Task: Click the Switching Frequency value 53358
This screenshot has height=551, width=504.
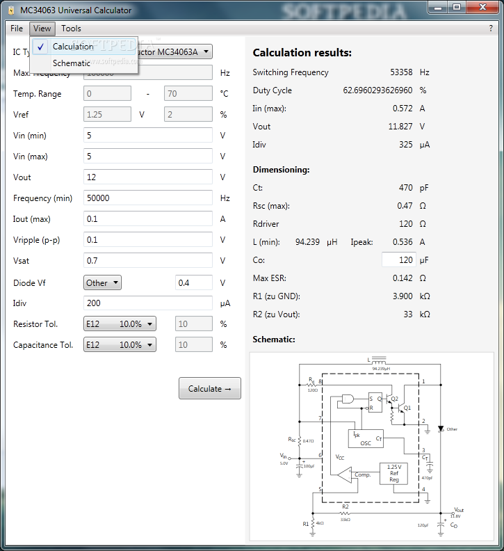Action: 401,72
